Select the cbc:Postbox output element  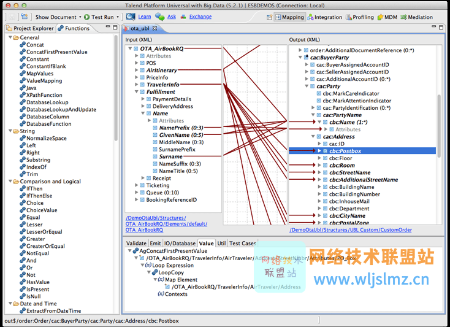tap(345, 151)
